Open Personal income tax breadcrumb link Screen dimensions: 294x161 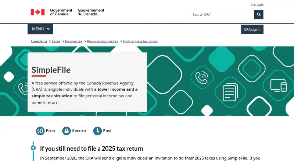tap(103, 41)
